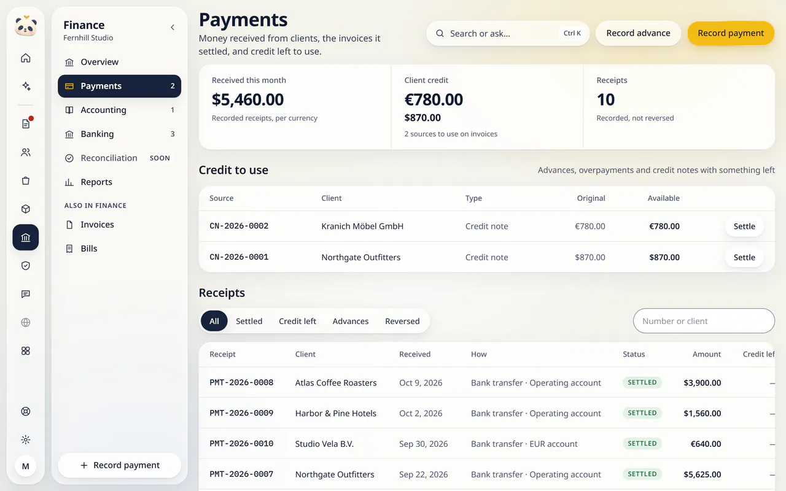Click the Available column header

[663, 198]
